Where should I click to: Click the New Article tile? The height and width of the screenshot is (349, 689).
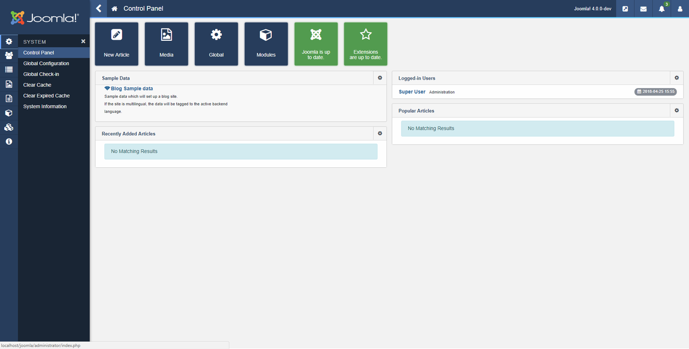click(117, 44)
